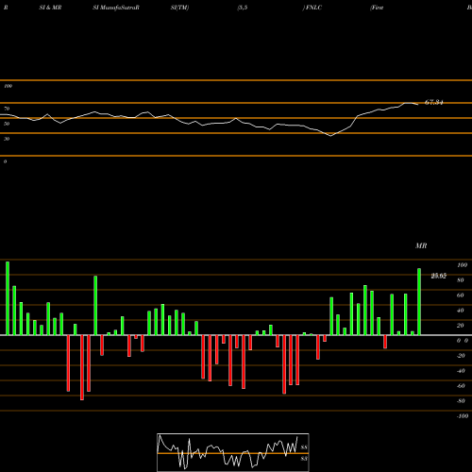This screenshot has height=472, width=472.
Task: Click the lowest point of RSI line
Action: pyautogui.click(x=330, y=136)
